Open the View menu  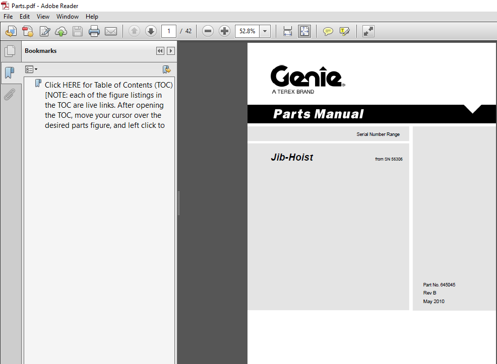pos(43,17)
